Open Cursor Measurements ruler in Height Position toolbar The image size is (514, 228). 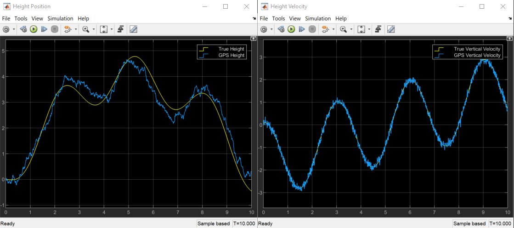click(133, 29)
